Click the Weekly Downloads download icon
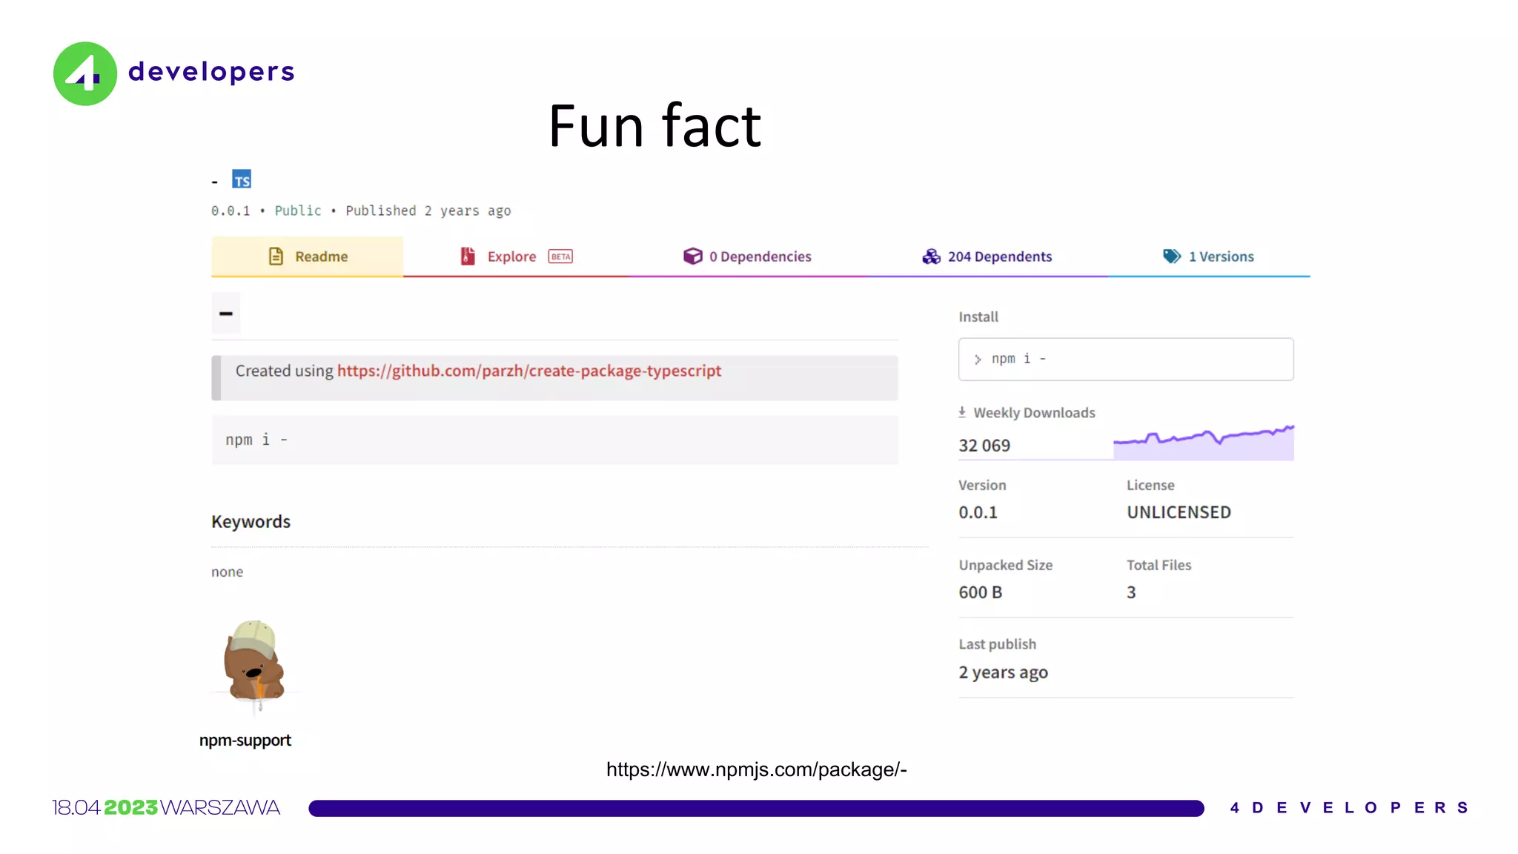Viewport: 1518px width, 854px height. pos(962,412)
